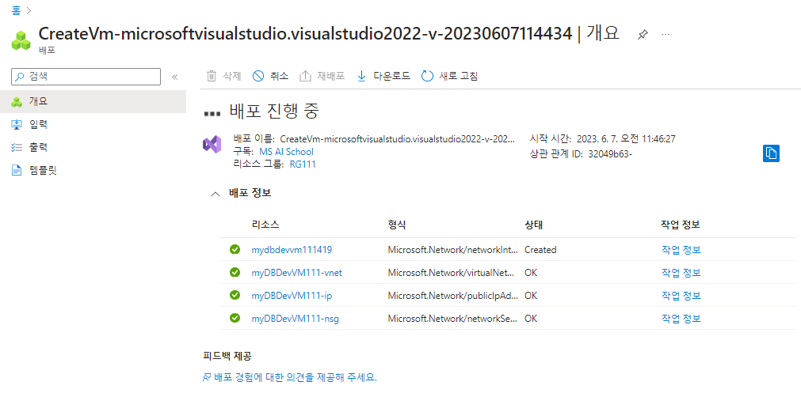This screenshot has width=801, height=412.
Task: Click 새로 고침 to refresh
Action: pos(449,76)
